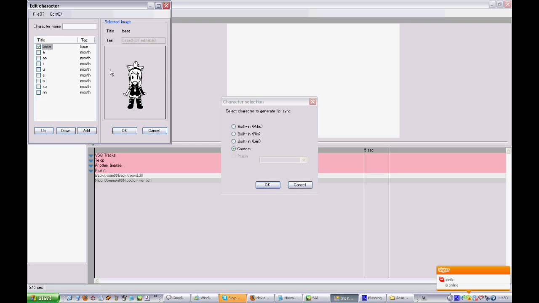Check the 'aa' mouth image checkbox

pos(39,58)
